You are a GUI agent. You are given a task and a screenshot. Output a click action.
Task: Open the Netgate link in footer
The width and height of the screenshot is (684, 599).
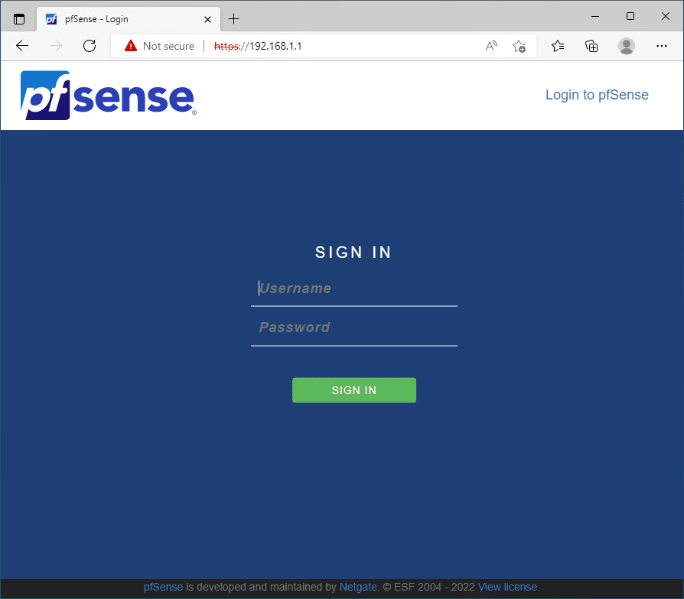(358, 587)
